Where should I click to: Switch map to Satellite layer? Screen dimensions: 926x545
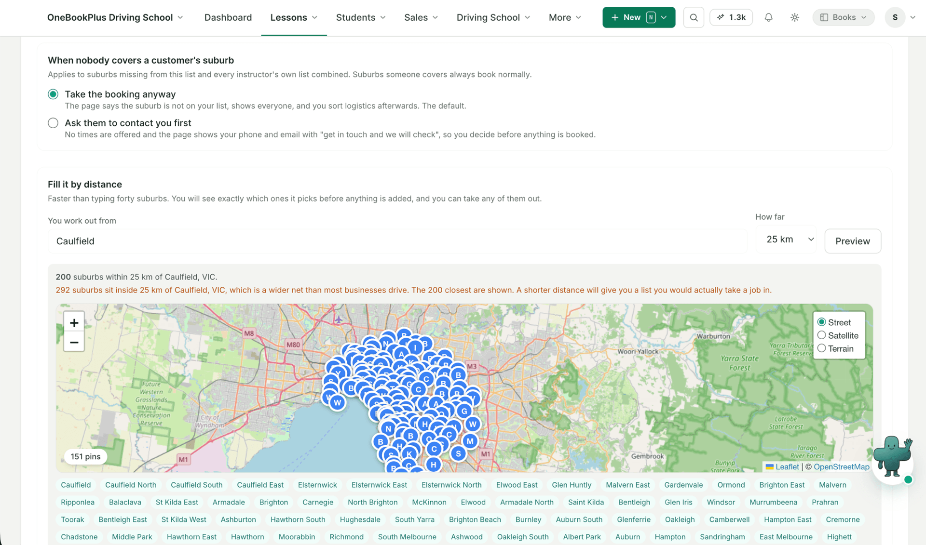[x=821, y=335]
